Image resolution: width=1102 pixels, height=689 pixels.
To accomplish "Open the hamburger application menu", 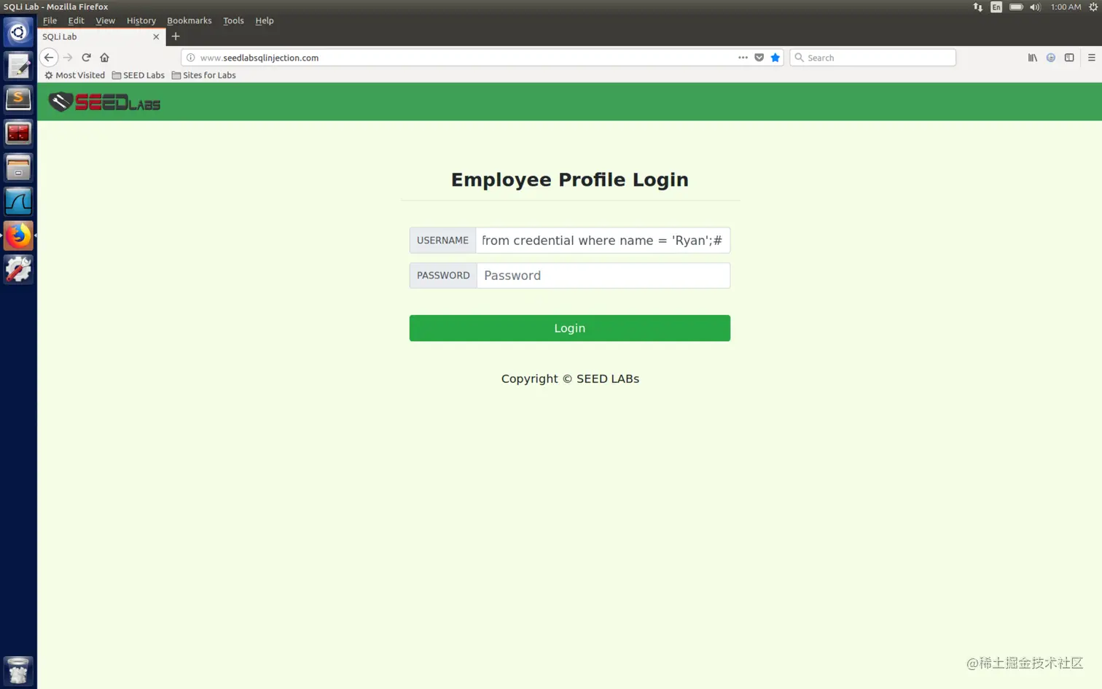I will point(1091,58).
